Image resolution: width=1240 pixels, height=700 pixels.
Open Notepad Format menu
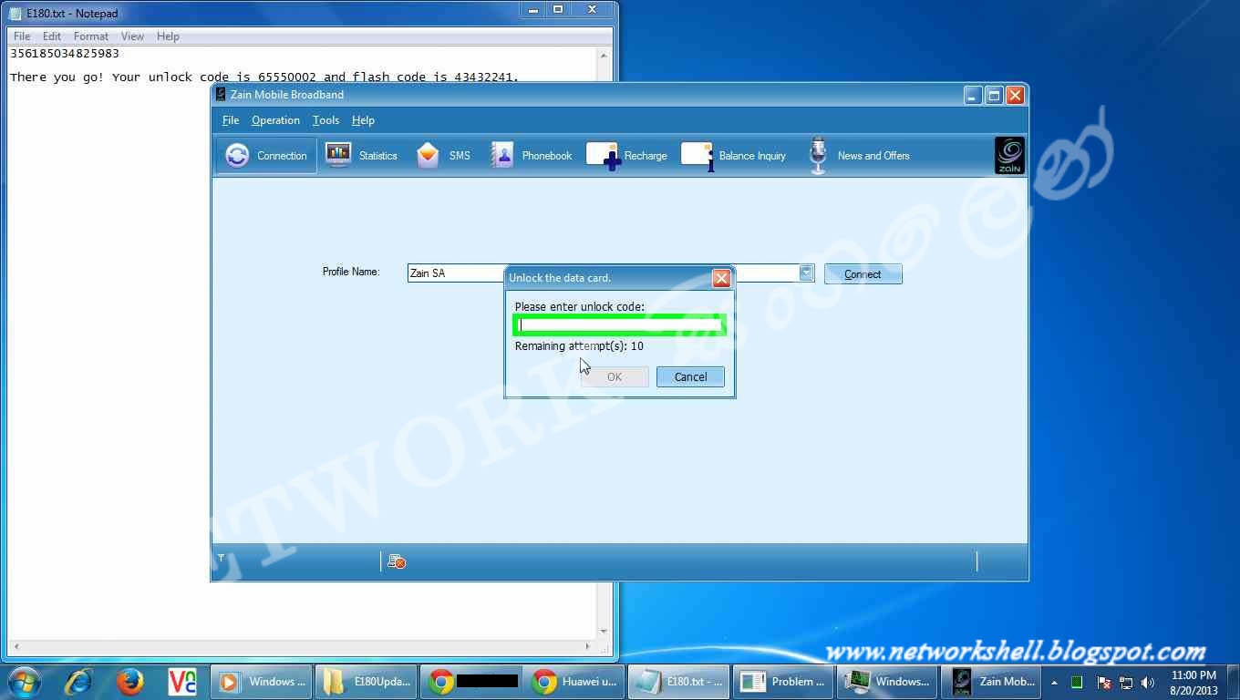91,36
